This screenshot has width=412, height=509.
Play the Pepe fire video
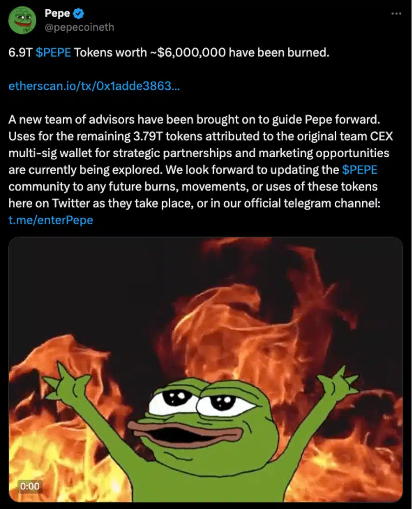[206, 369]
